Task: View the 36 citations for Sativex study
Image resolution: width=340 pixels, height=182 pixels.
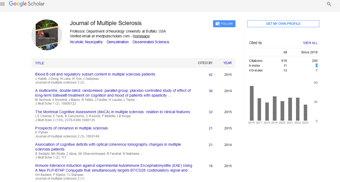Action: 211,91
